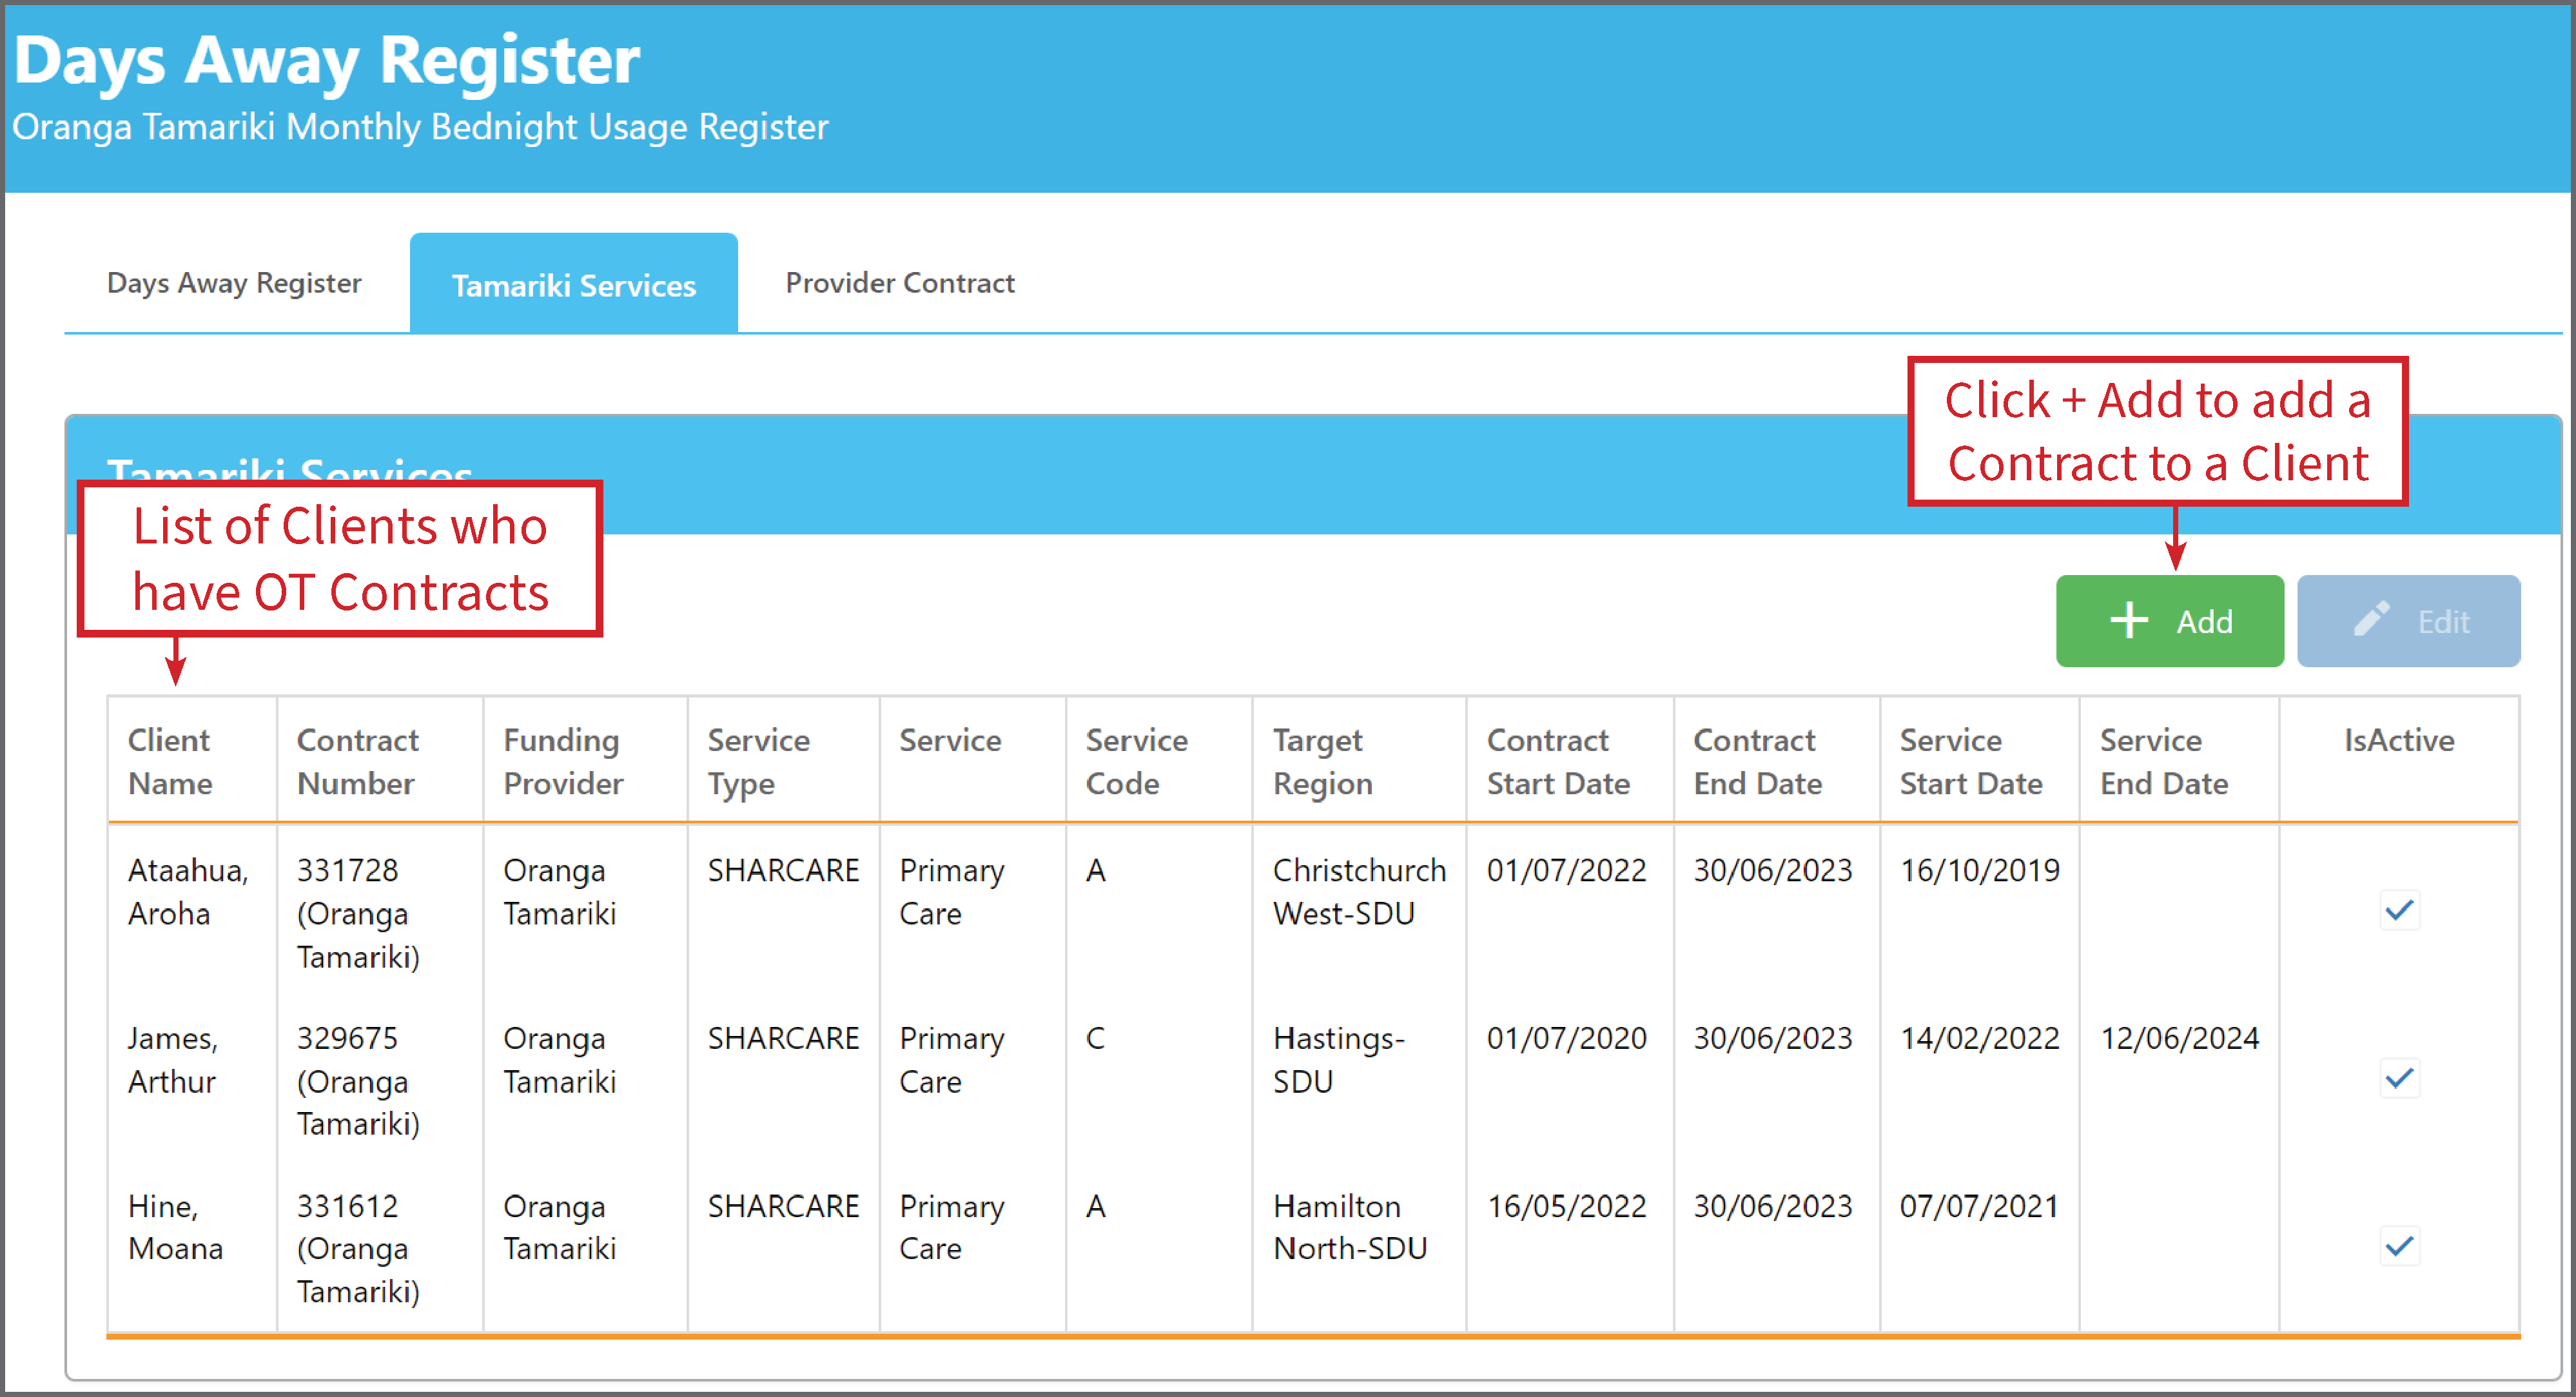This screenshot has height=1397, width=2576.
Task: Click the plus icon on Add
Action: (2129, 621)
